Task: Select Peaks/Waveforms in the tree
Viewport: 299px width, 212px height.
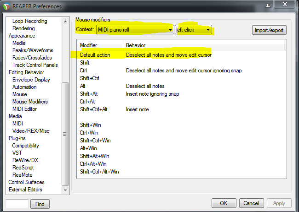Action: point(33,50)
